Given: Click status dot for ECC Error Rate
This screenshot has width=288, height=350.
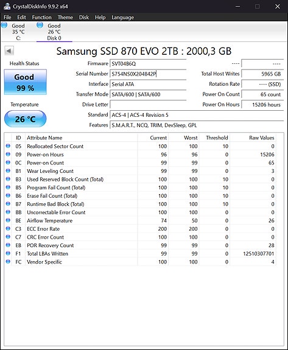Looking at the screenshot, I should pos(8,229).
